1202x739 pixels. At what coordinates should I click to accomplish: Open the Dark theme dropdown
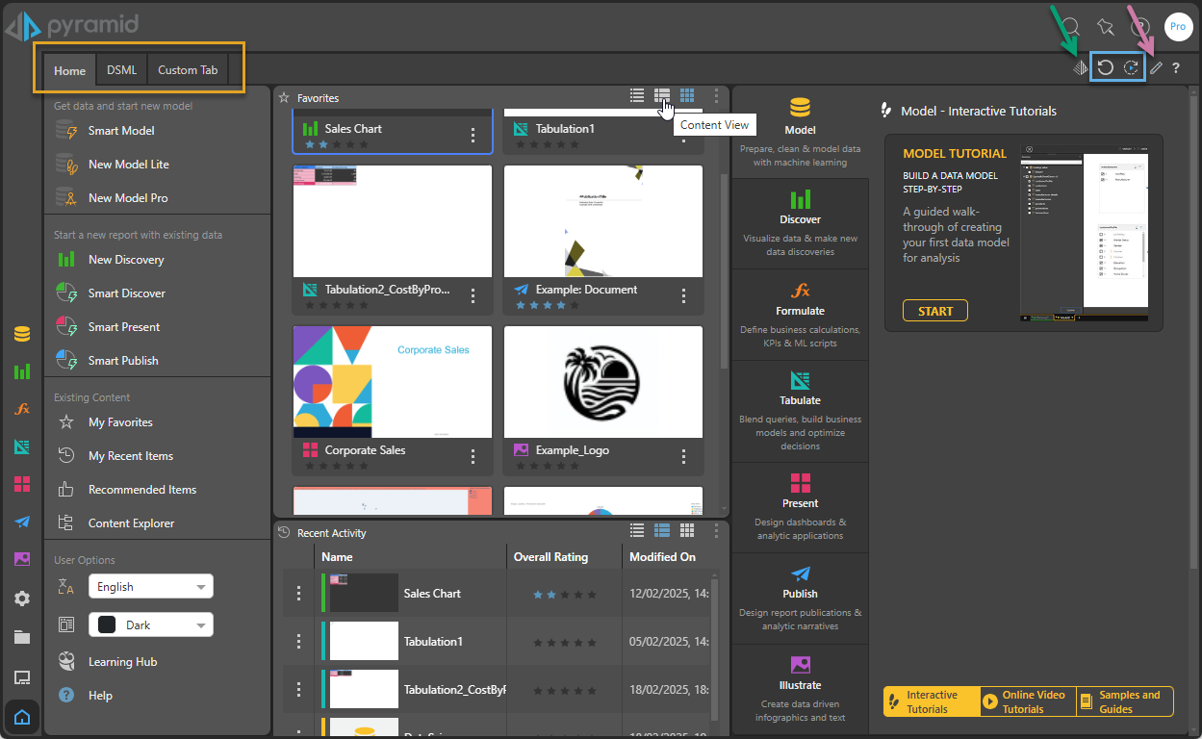click(151, 625)
